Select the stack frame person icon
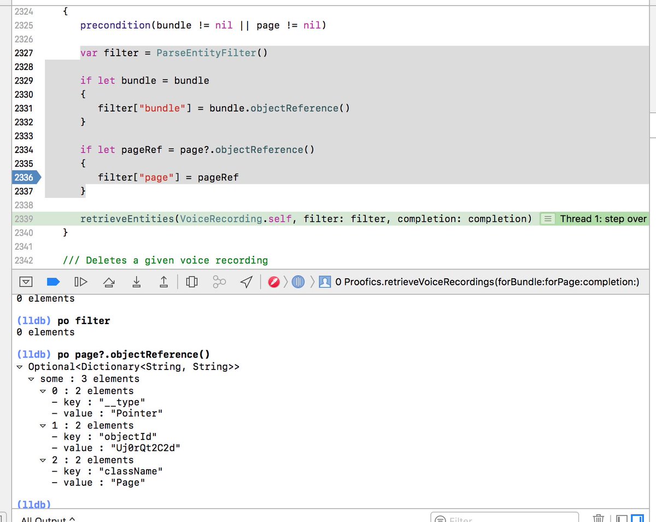Screen dimensions: 656x522 coord(325,282)
